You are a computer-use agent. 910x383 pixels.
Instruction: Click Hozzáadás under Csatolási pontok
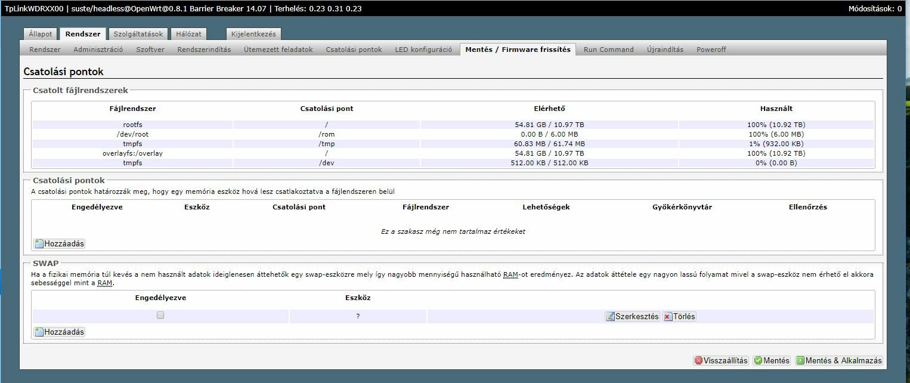(x=60, y=243)
